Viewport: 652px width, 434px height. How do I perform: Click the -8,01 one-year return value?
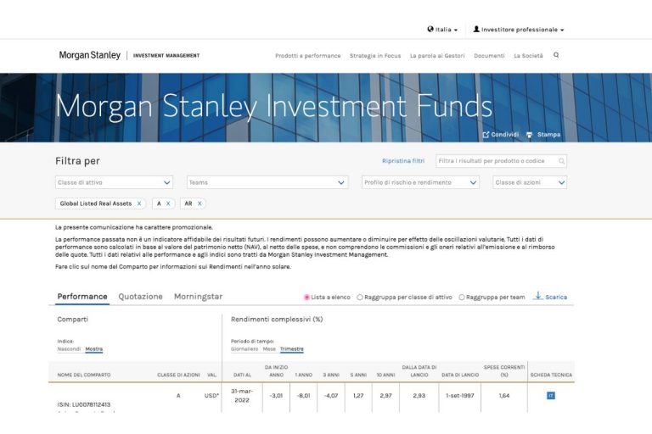coord(304,395)
